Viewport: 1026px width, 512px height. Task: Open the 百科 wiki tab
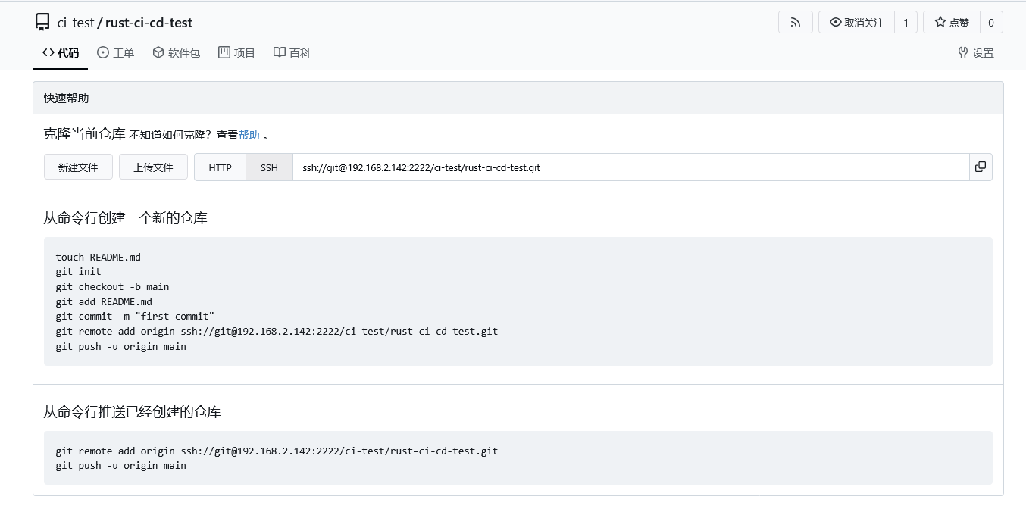(x=292, y=53)
